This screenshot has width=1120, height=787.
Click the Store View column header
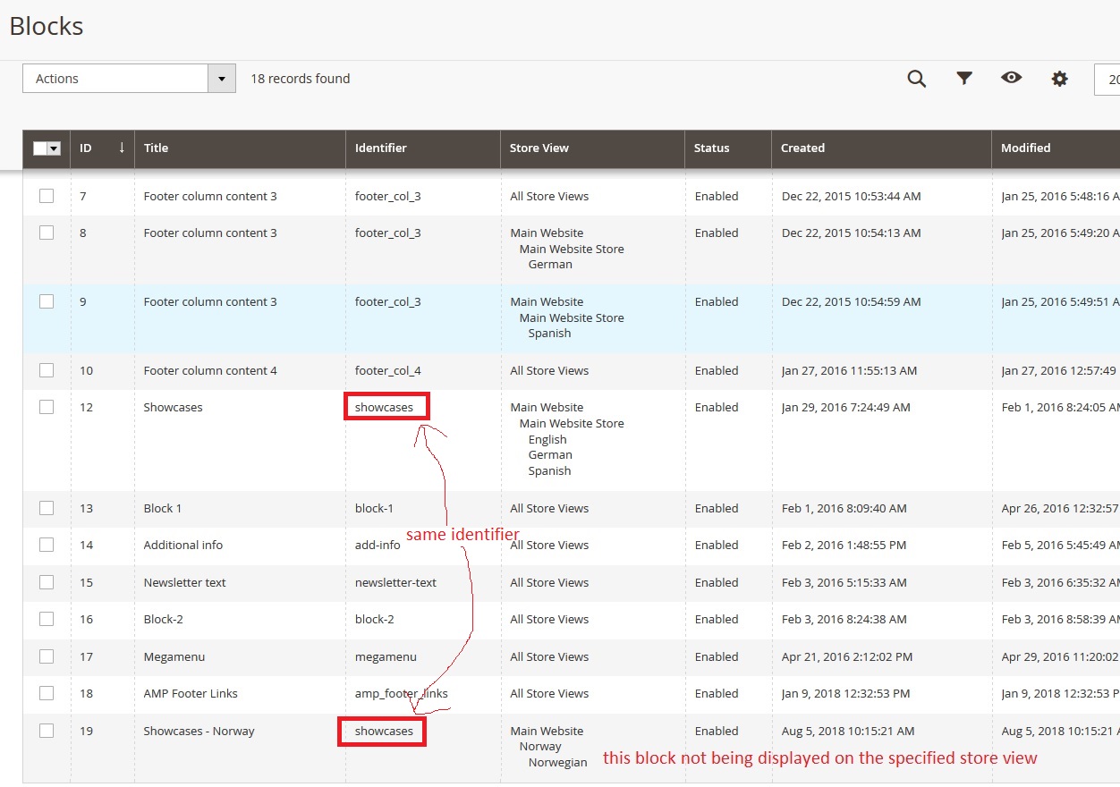tap(539, 148)
